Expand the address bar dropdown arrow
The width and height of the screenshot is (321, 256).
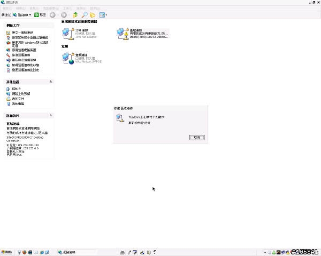click(30, 15)
